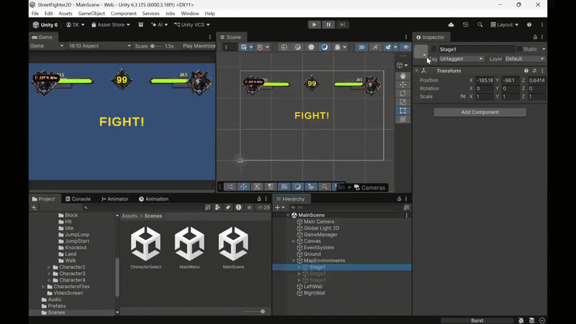Expand the Character2 folder

click(x=49, y=267)
